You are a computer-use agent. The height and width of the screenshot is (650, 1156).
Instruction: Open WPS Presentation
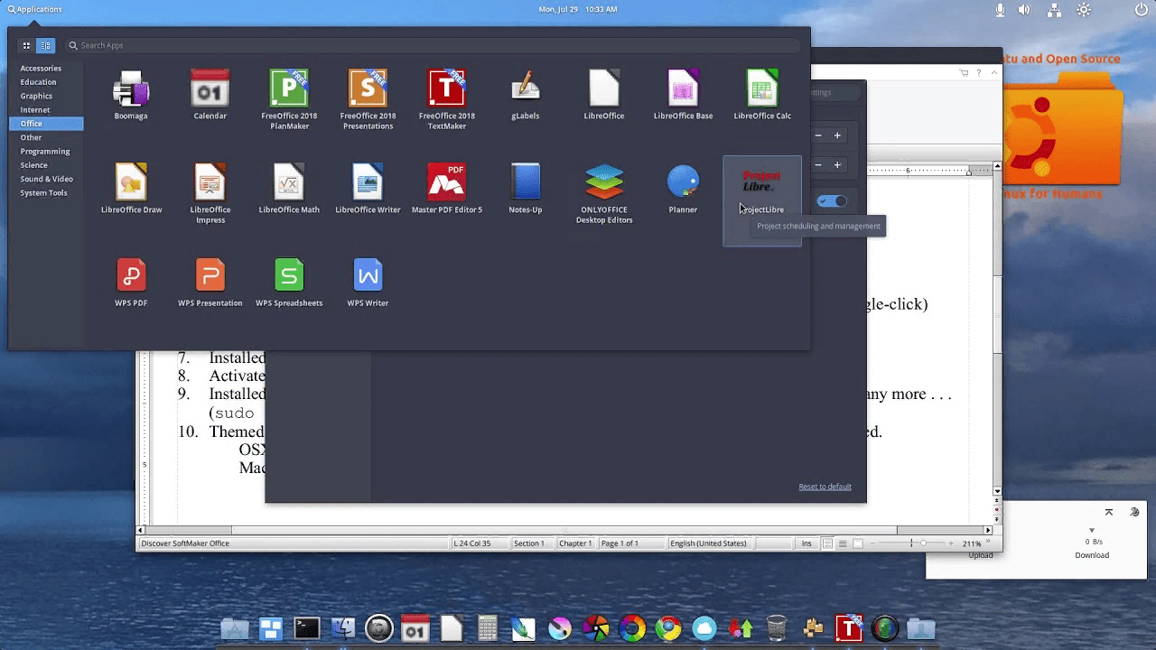click(210, 283)
